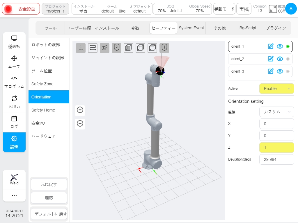Open the 入出力 I/O sidebar item
Viewport: 298px width, 223px height.
click(14, 102)
